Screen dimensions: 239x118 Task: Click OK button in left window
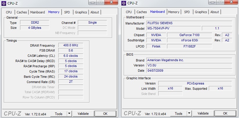[105, 114]
